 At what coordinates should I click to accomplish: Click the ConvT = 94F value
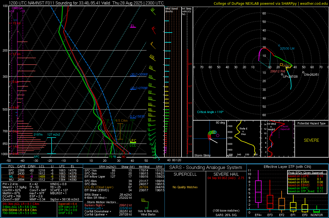(x=38, y=190)
